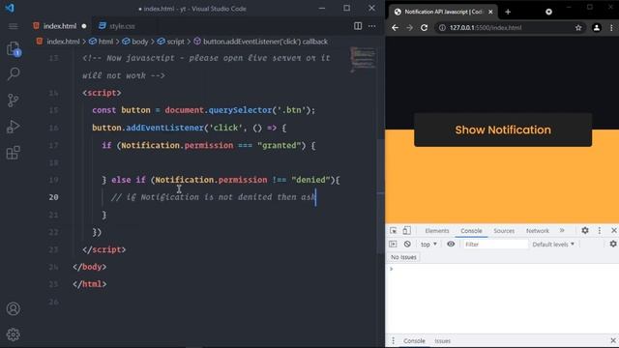Reload the page in Chrome

pyautogui.click(x=424, y=28)
